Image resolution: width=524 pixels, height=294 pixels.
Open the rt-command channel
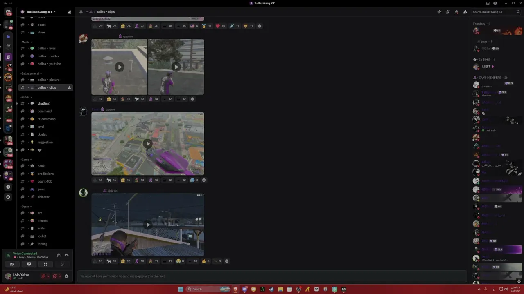(x=46, y=119)
